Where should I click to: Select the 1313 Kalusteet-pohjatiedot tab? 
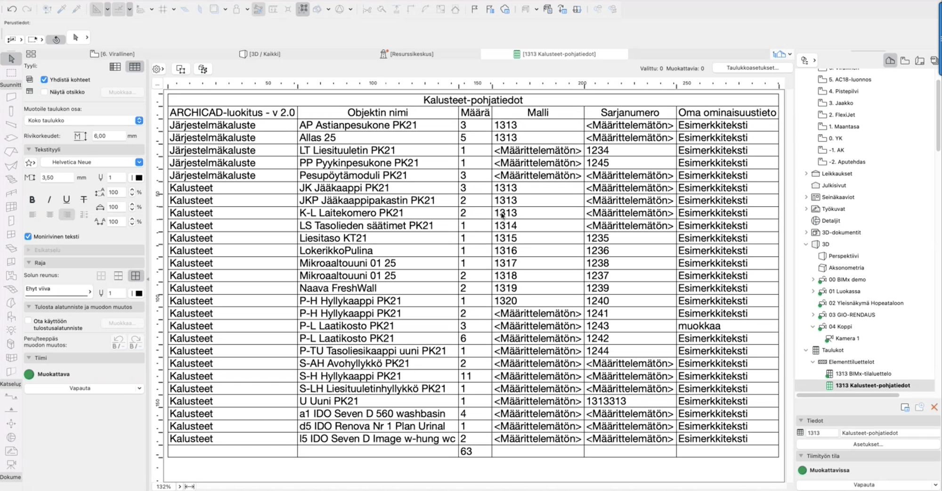tap(555, 54)
